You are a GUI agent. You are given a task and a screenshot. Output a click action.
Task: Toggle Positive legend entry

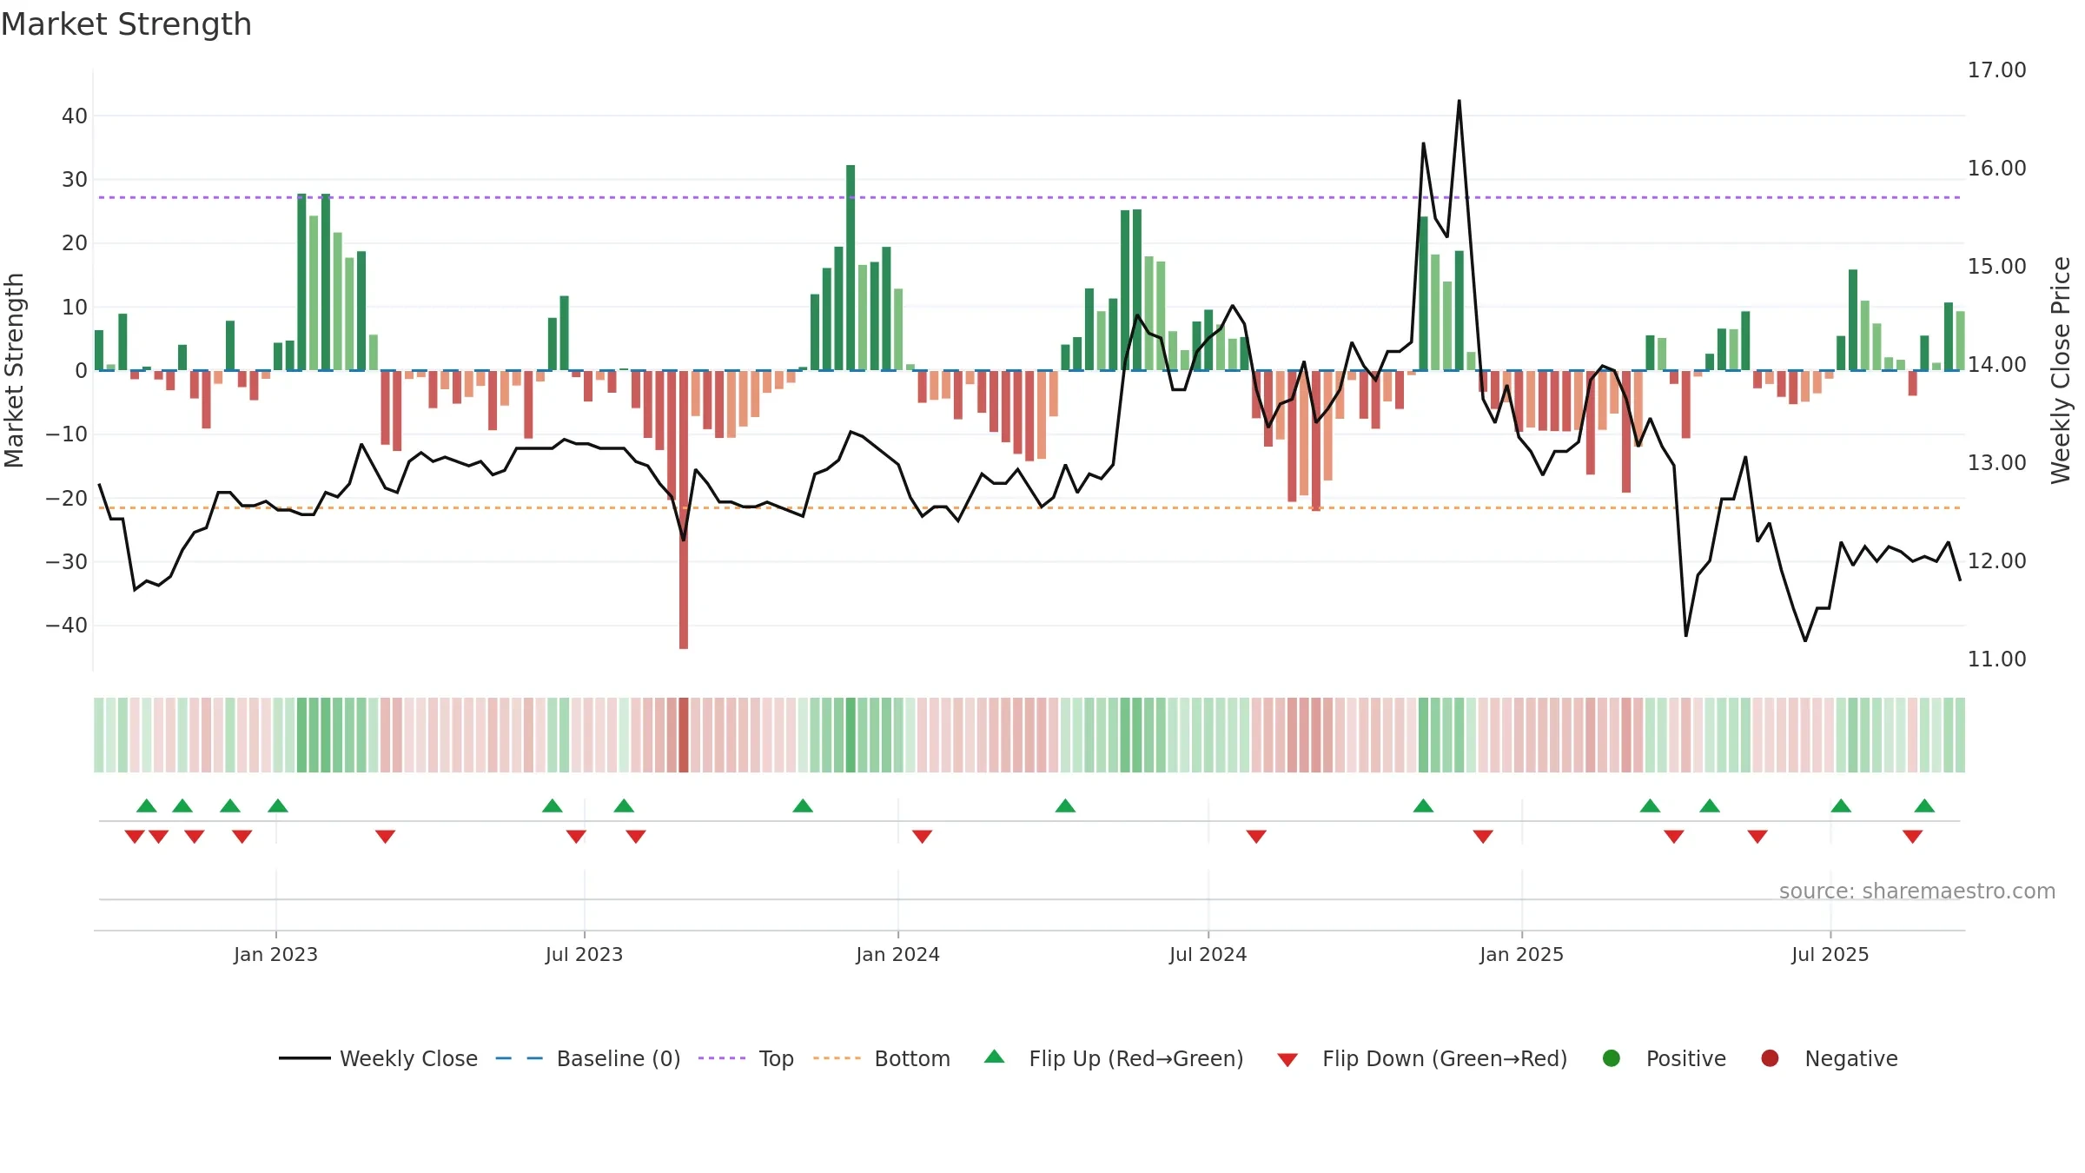pyautogui.click(x=1664, y=1058)
